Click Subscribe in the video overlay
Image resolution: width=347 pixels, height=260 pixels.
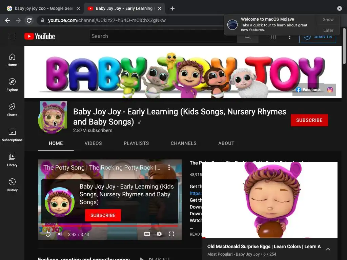click(103, 215)
